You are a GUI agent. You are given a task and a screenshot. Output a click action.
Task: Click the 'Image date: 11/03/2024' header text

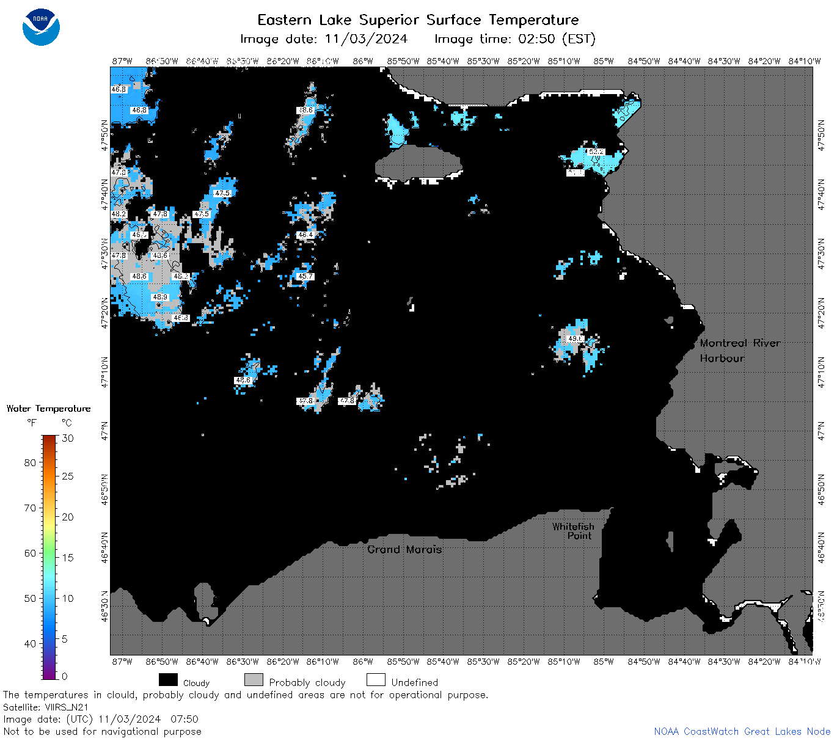point(324,39)
